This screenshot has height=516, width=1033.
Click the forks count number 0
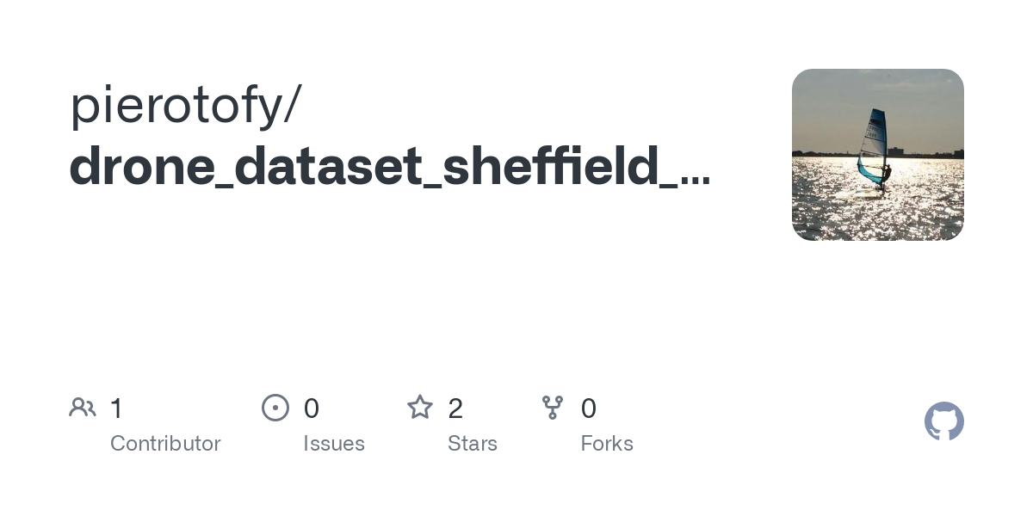589,408
